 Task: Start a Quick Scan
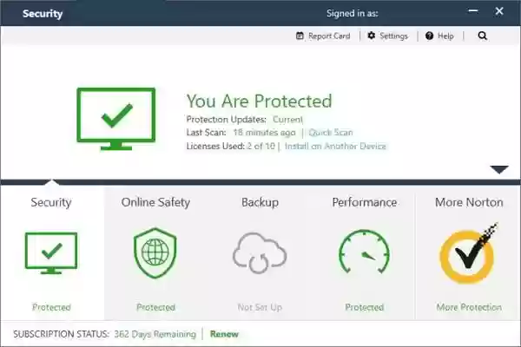pos(331,133)
